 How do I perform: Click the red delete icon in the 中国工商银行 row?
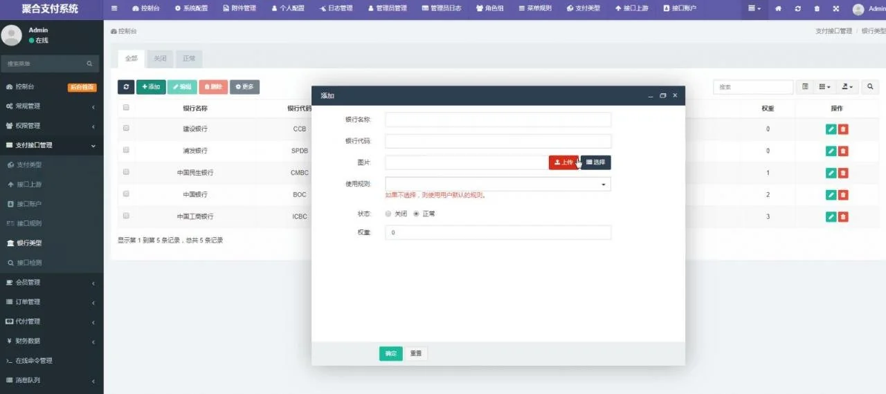point(843,217)
